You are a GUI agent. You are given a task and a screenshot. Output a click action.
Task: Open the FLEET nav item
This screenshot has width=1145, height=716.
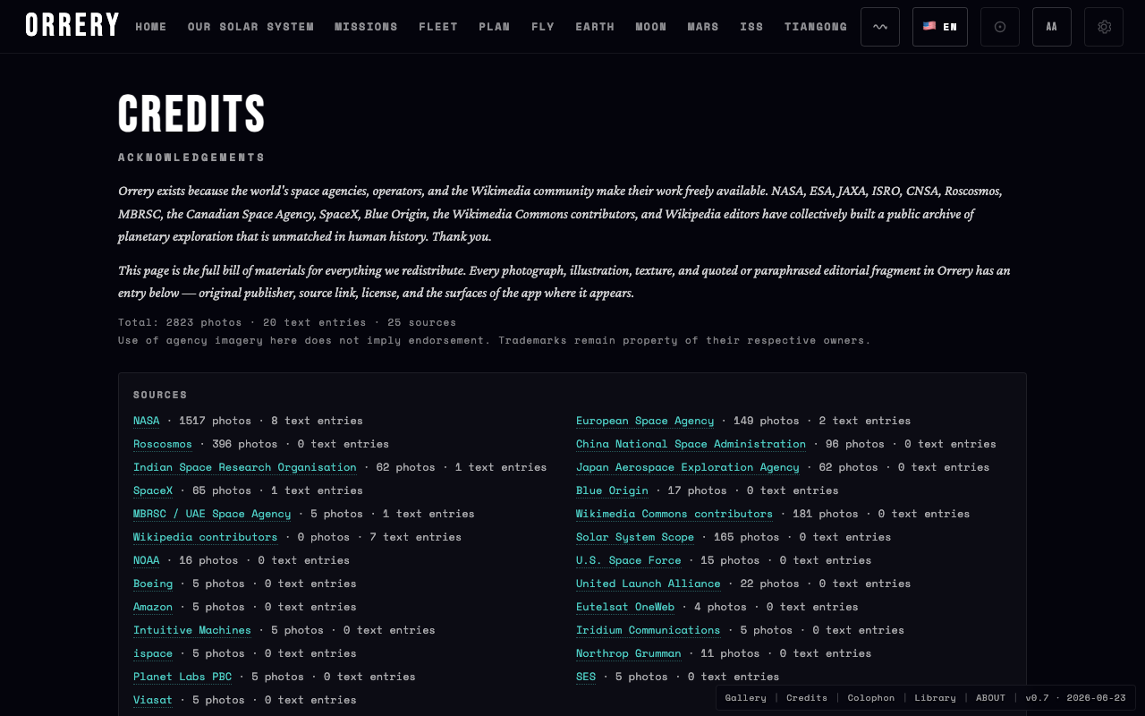(438, 27)
